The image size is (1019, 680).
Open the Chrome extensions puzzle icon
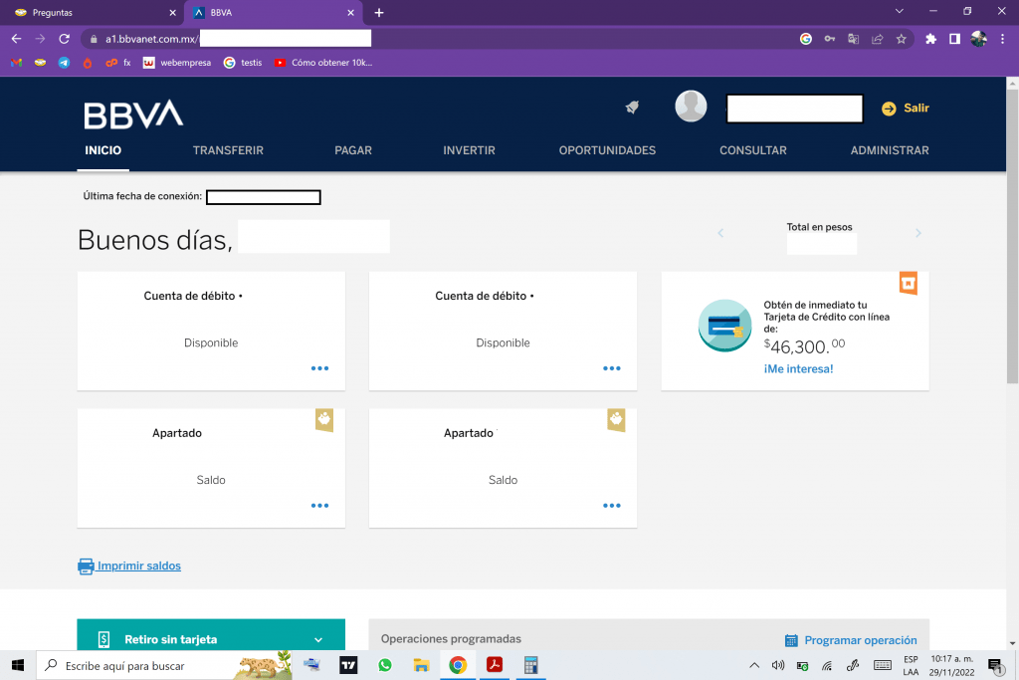930,39
